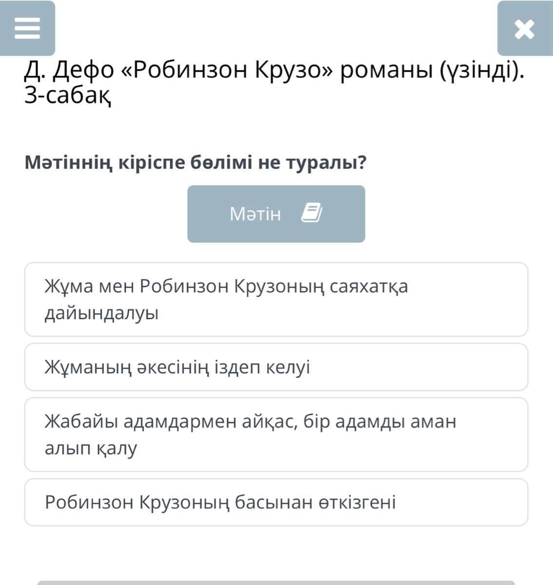The width and height of the screenshot is (553, 585).
Task: Select answer about Жұма and Робинзон's саяхатқа дайындалуы
Action: click(x=276, y=299)
